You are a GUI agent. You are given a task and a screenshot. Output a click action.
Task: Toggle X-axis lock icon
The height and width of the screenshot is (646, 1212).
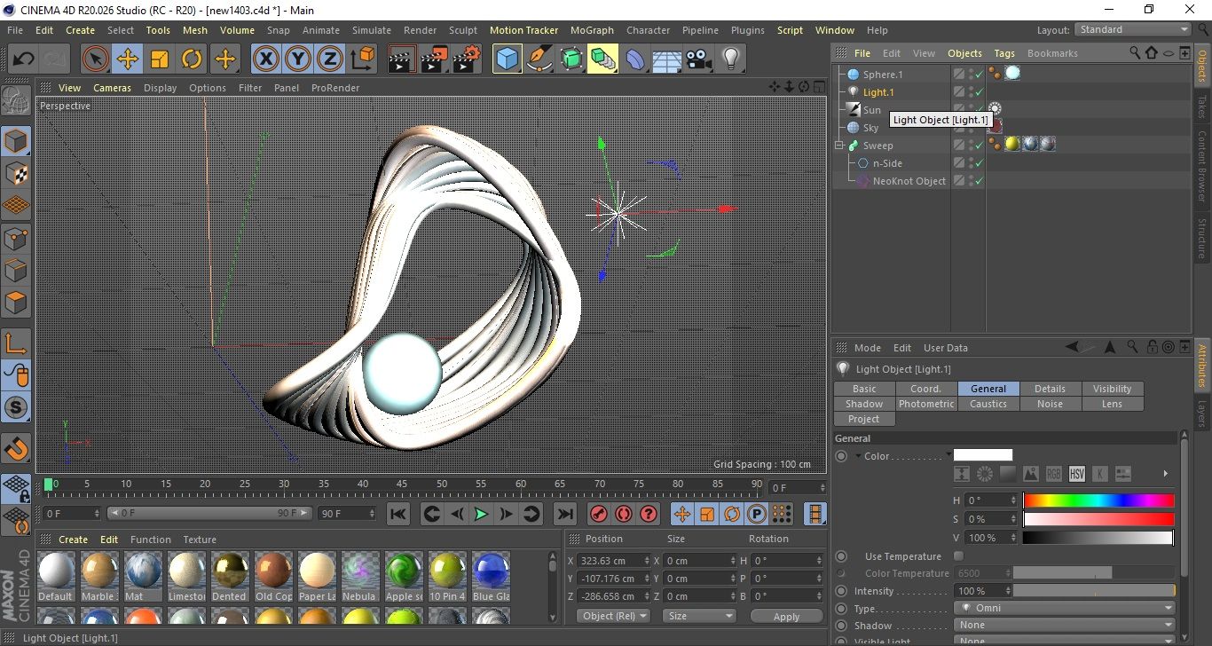264,59
